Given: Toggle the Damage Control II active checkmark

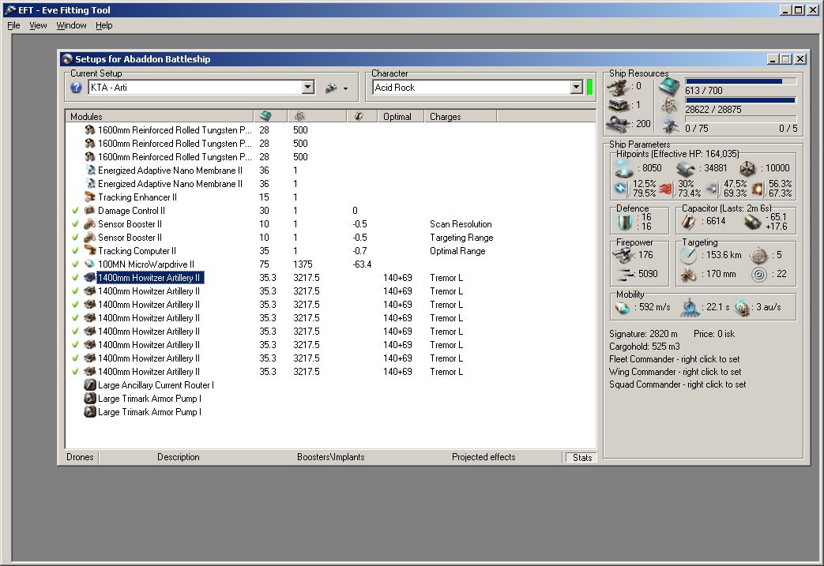Looking at the screenshot, I should click(x=75, y=211).
